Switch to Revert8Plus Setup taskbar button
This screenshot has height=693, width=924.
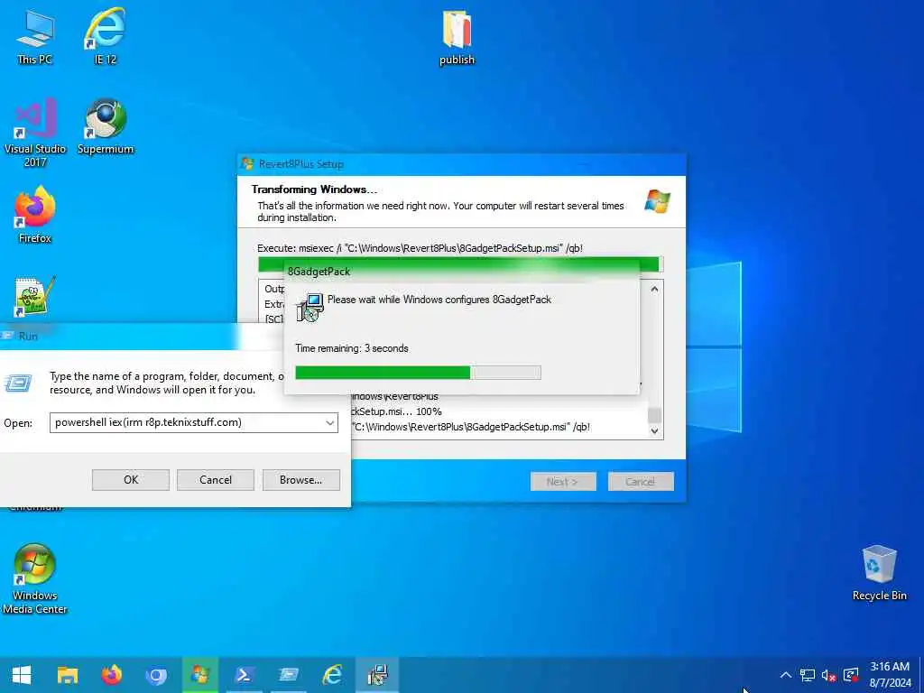(199, 675)
